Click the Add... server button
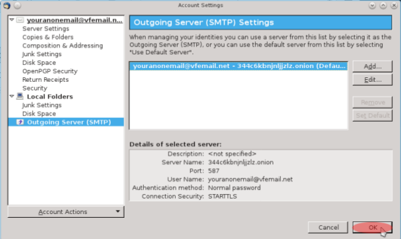 coord(372,66)
